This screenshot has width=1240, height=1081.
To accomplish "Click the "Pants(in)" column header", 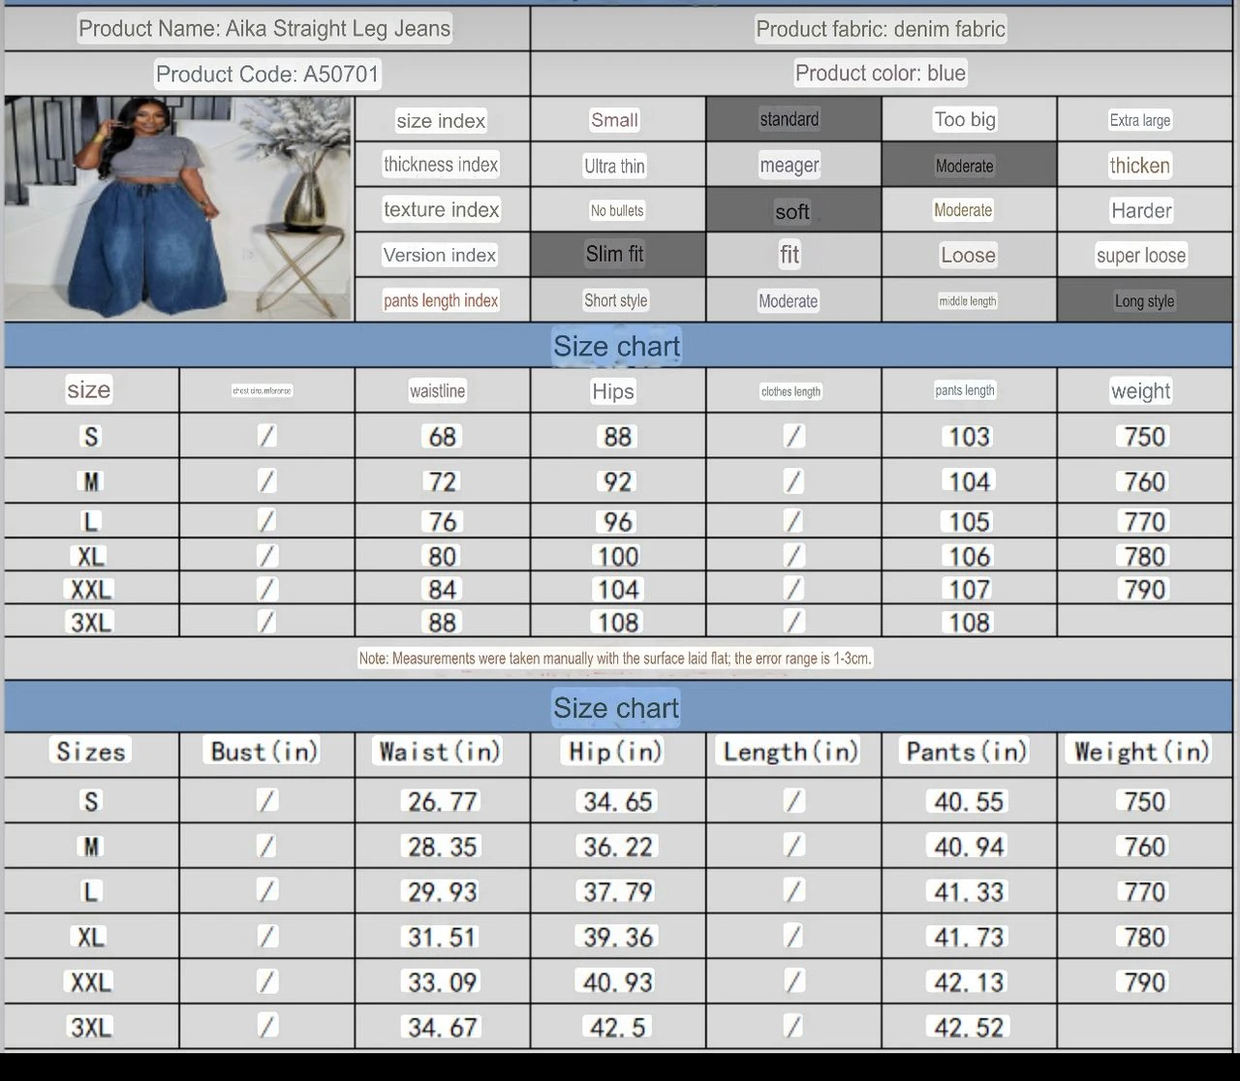I will click(966, 752).
